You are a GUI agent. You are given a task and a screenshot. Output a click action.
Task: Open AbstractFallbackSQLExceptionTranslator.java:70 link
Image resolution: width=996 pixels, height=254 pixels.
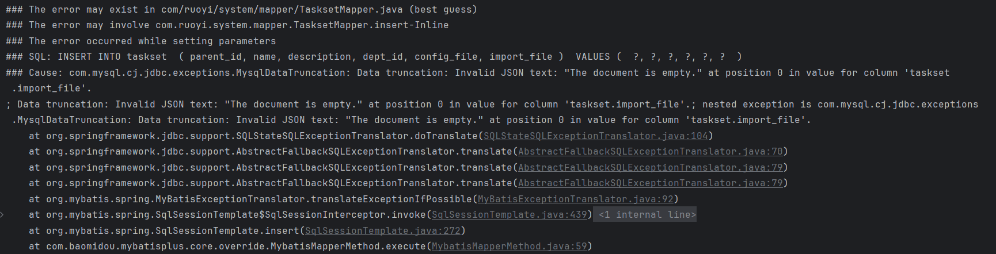[x=650, y=152]
